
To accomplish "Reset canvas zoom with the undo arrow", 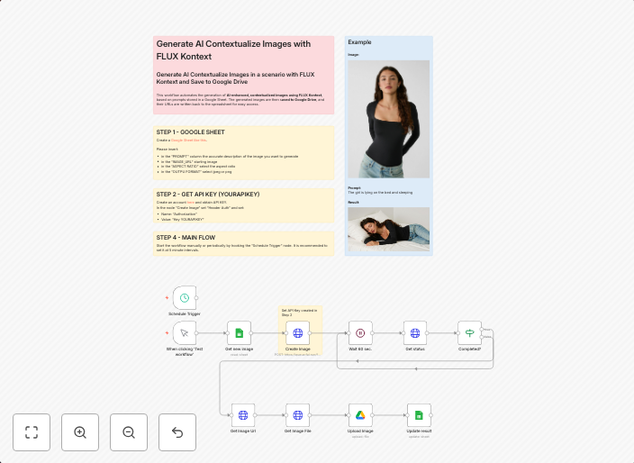I will (177, 432).
